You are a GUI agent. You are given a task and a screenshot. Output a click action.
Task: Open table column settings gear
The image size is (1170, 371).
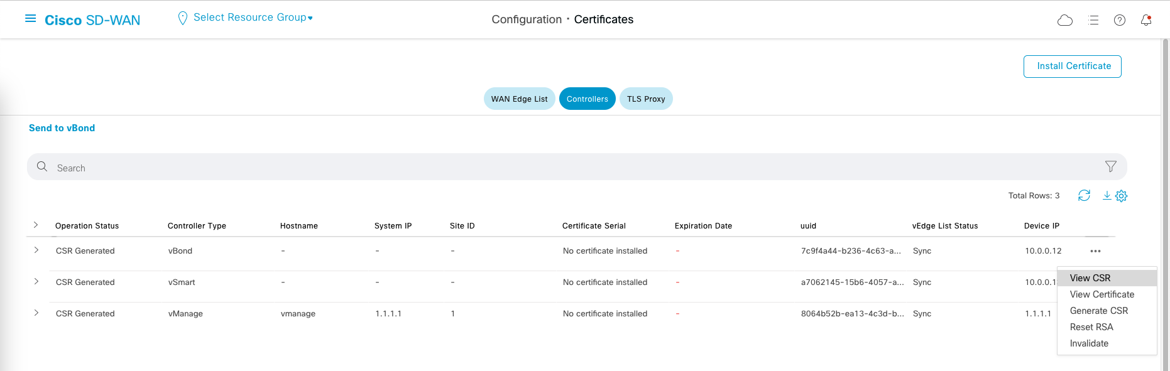point(1121,196)
